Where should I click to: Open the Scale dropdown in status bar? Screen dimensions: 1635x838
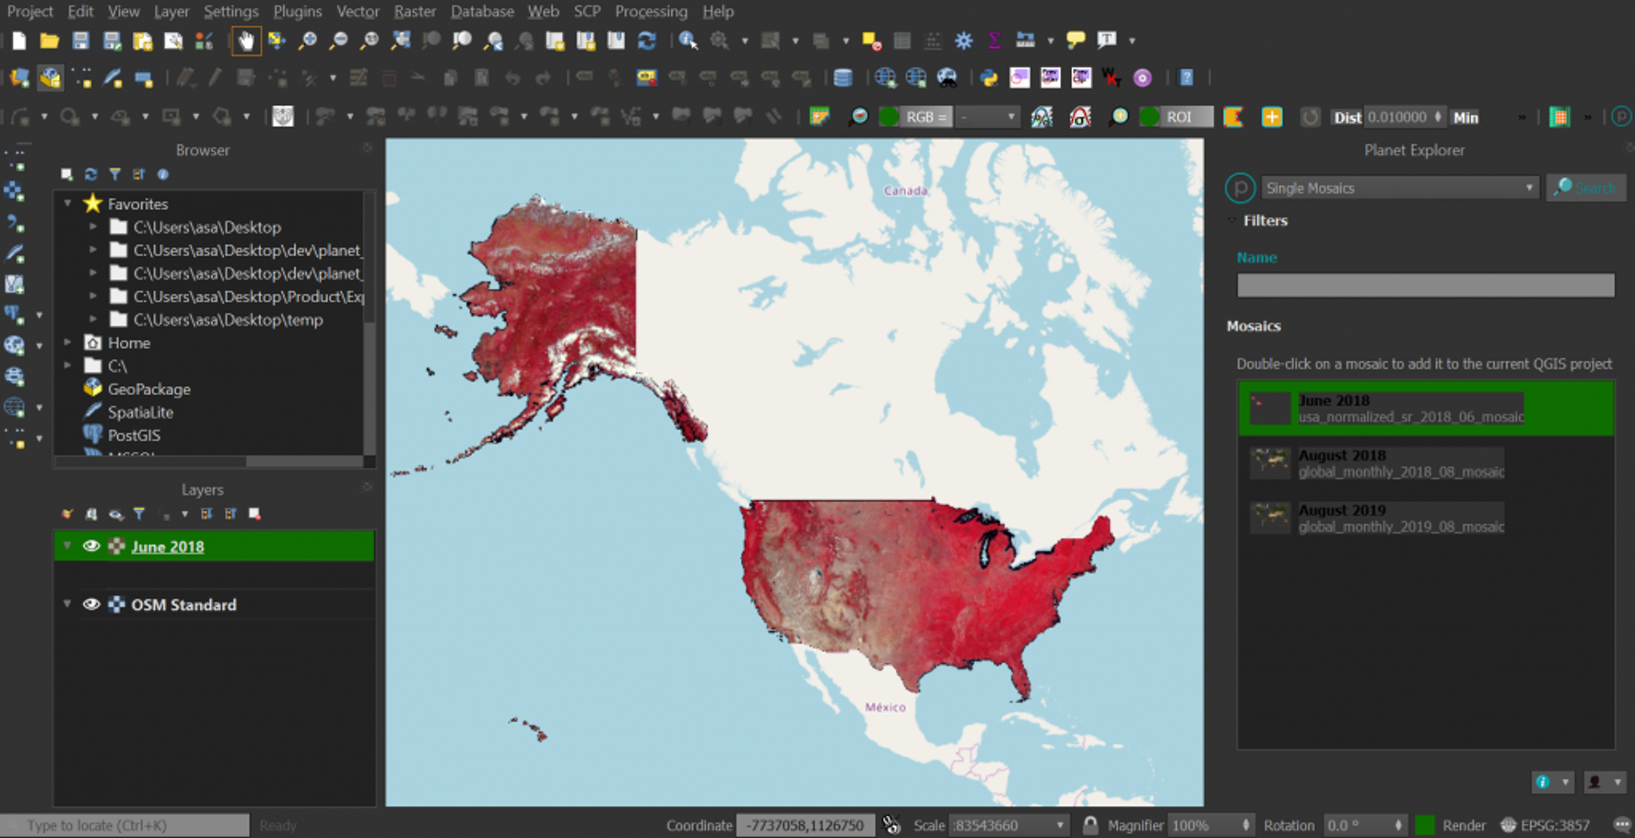pos(1060,825)
